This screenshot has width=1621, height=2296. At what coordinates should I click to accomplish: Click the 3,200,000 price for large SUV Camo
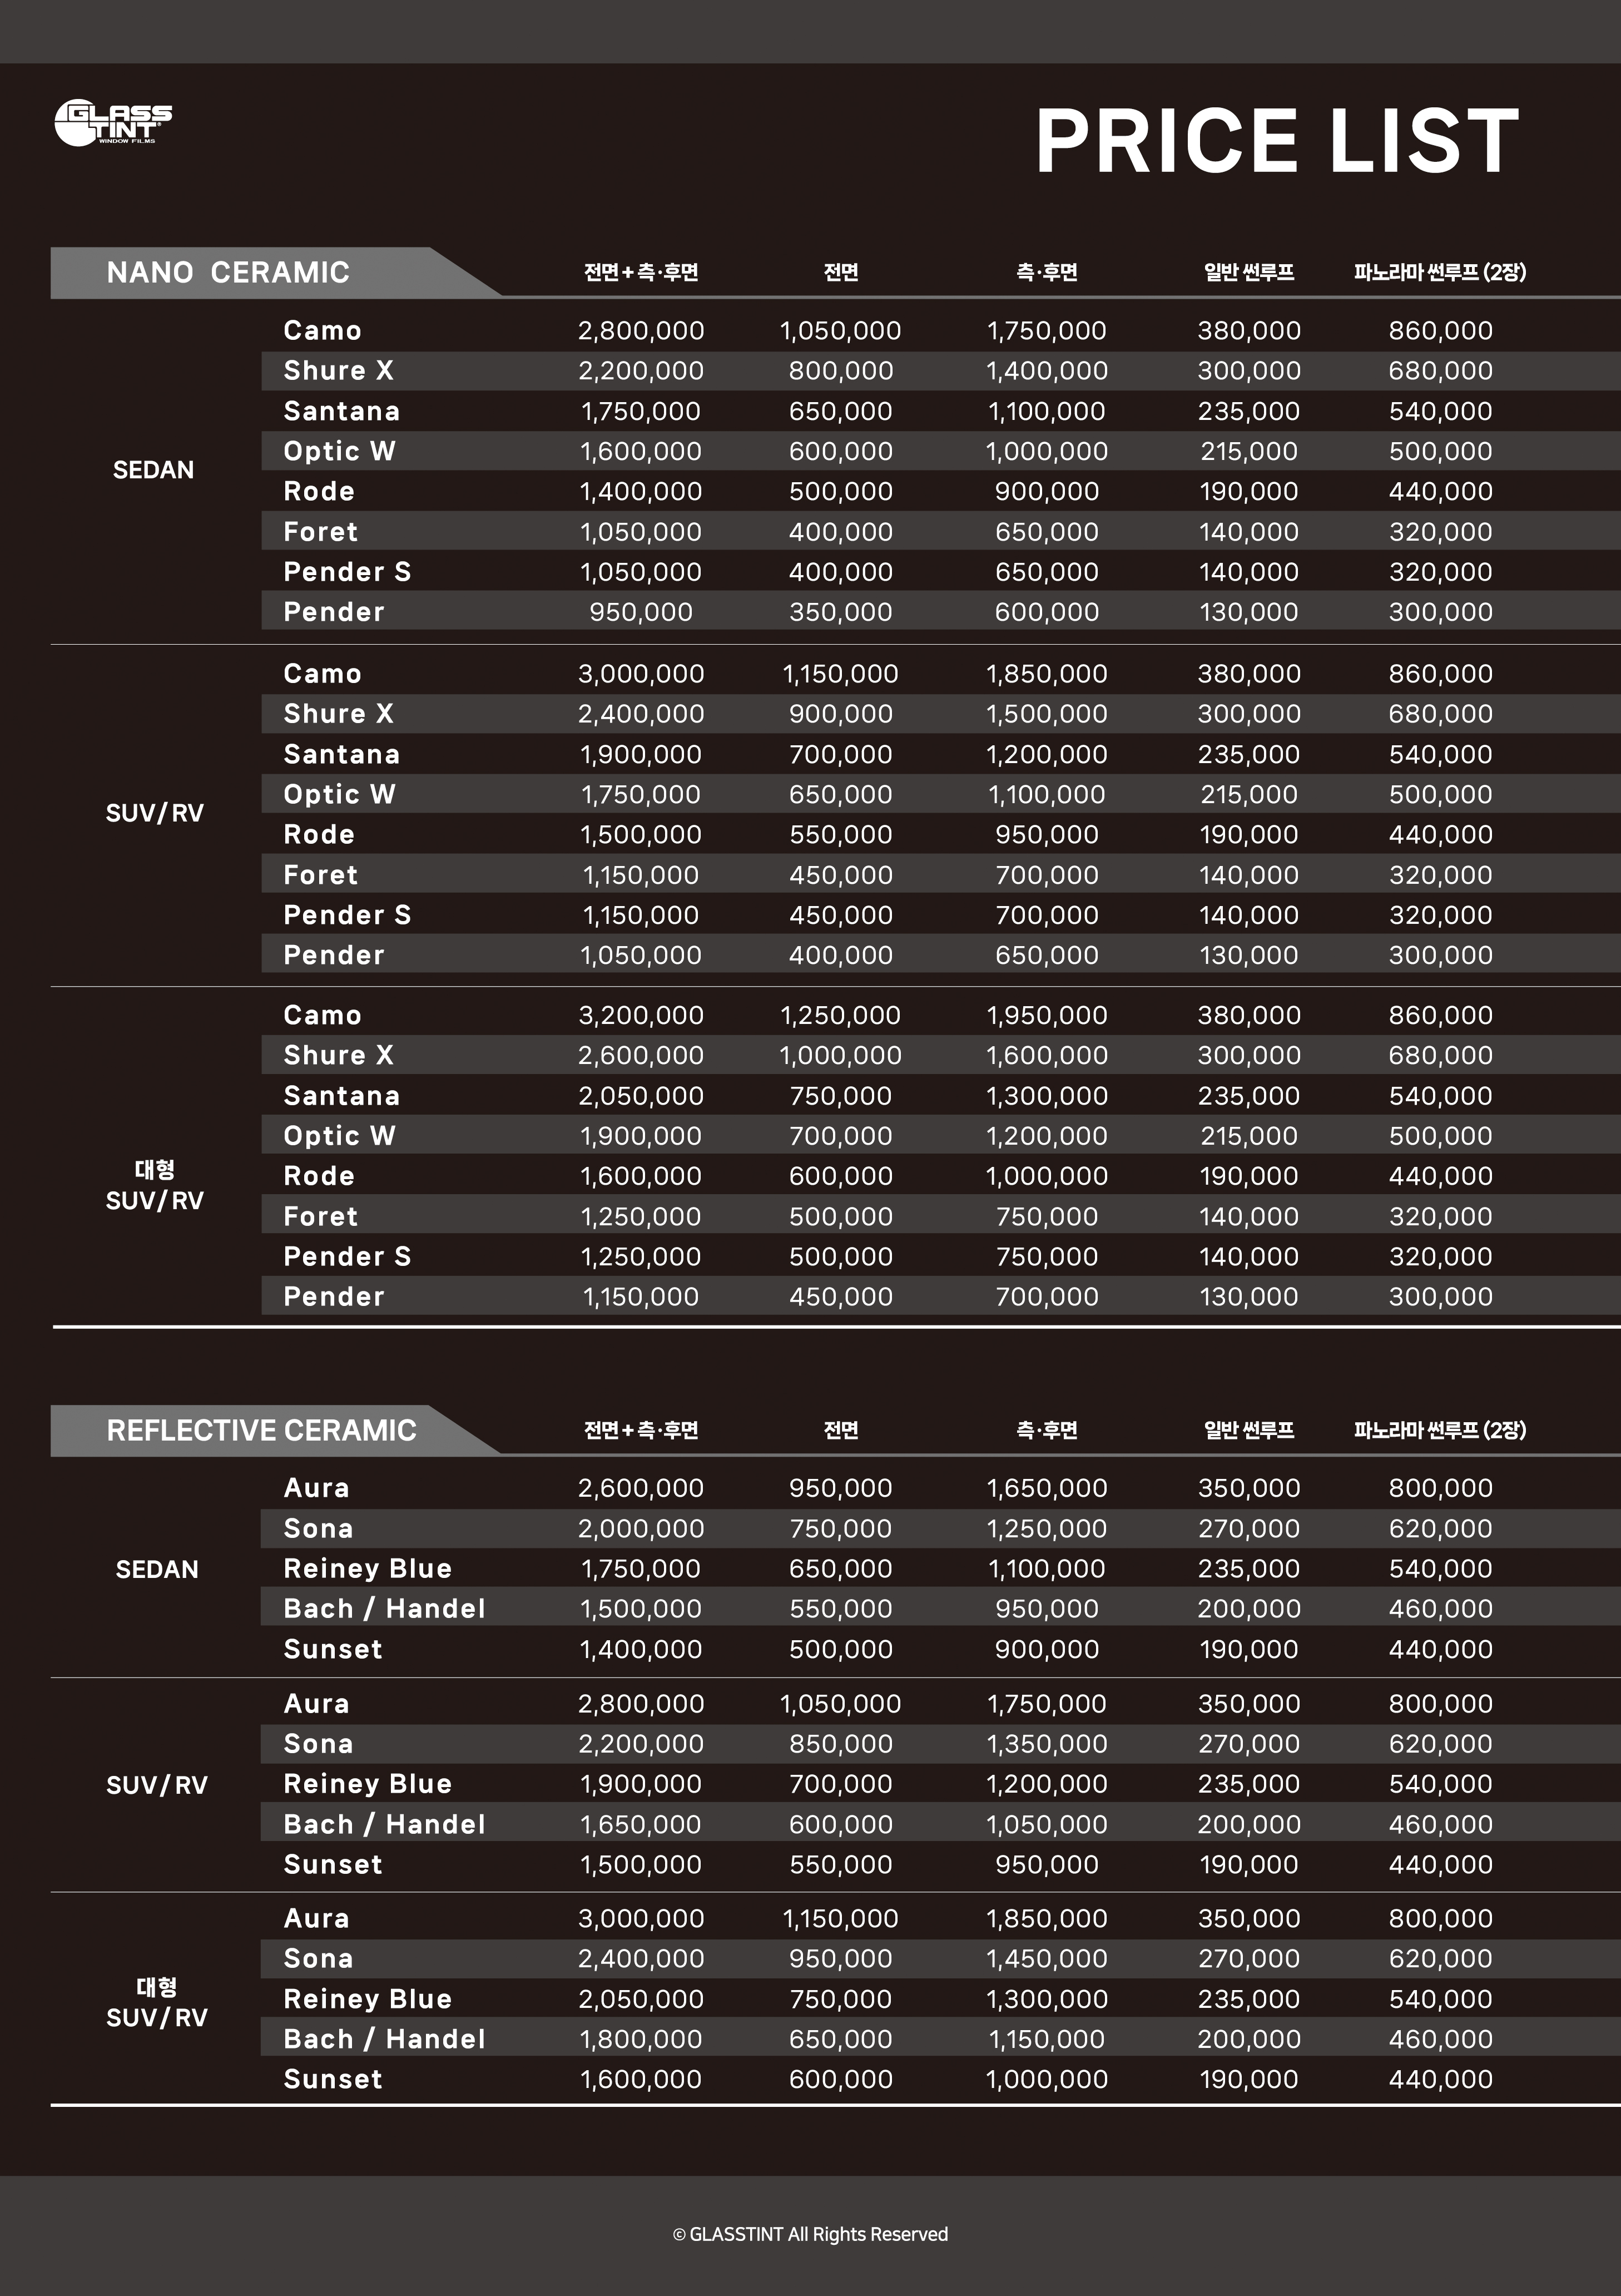point(641,1015)
